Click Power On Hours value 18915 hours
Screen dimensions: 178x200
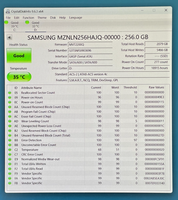coord(157,68)
